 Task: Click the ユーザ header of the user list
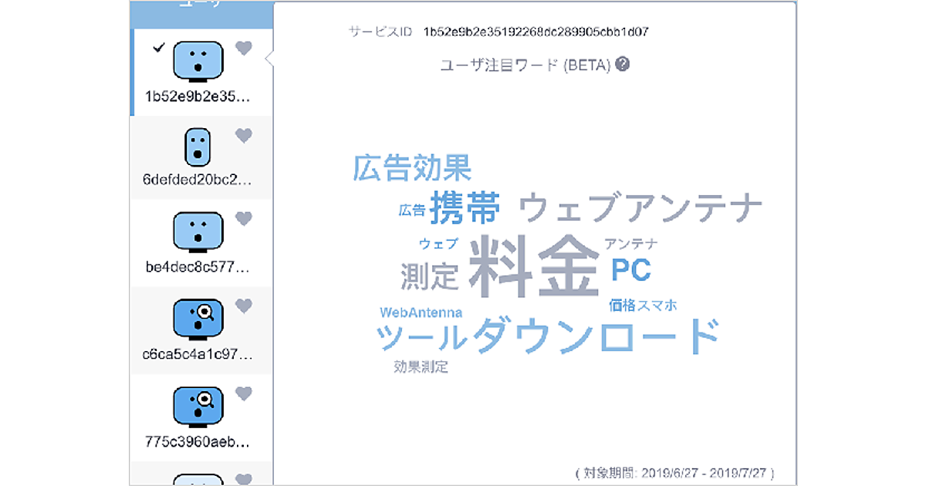click(201, 4)
